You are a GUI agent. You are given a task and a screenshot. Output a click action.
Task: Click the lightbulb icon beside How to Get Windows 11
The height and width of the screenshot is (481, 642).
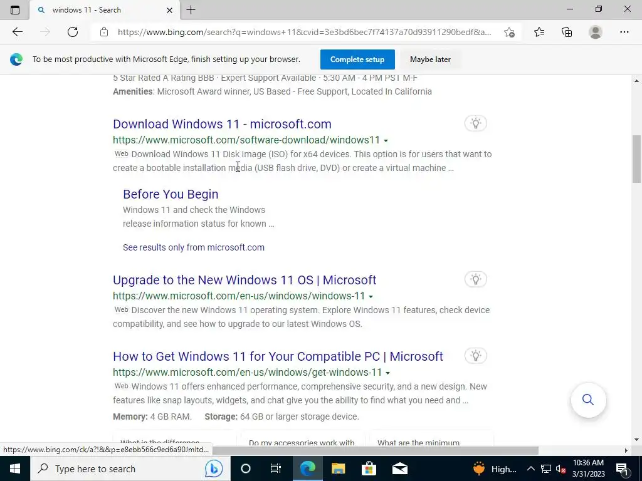pyautogui.click(x=476, y=356)
